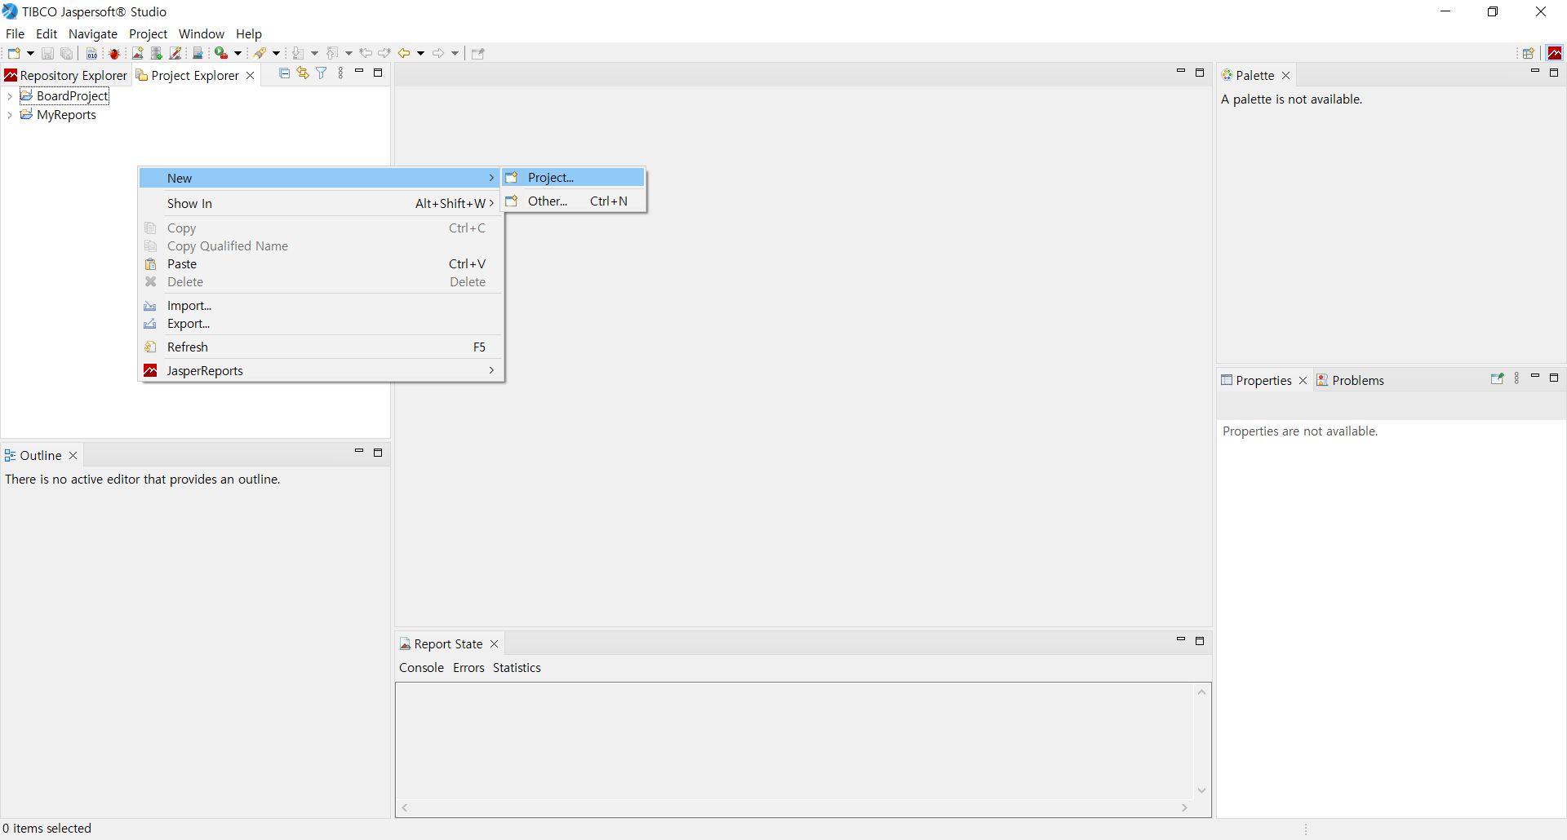Image resolution: width=1567 pixels, height=840 pixels.
Task: Click the green run external tools icon
Action: (220, 53)
